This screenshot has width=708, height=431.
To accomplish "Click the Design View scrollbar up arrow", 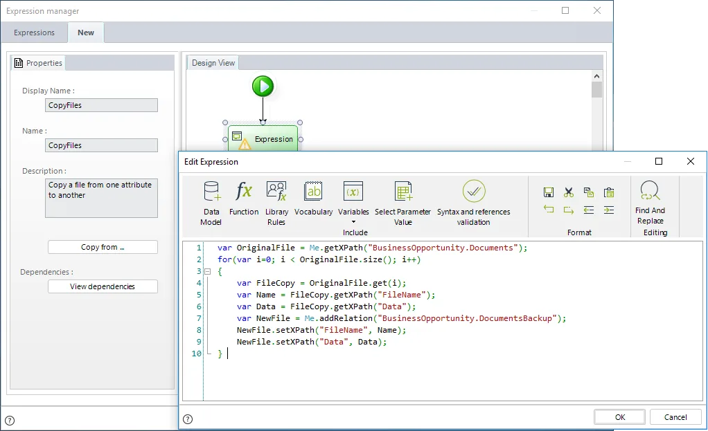I will coord(596,76).
